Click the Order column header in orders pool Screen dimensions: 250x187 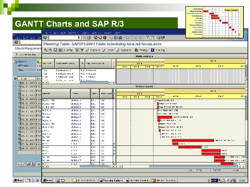(x=80, y=93)
